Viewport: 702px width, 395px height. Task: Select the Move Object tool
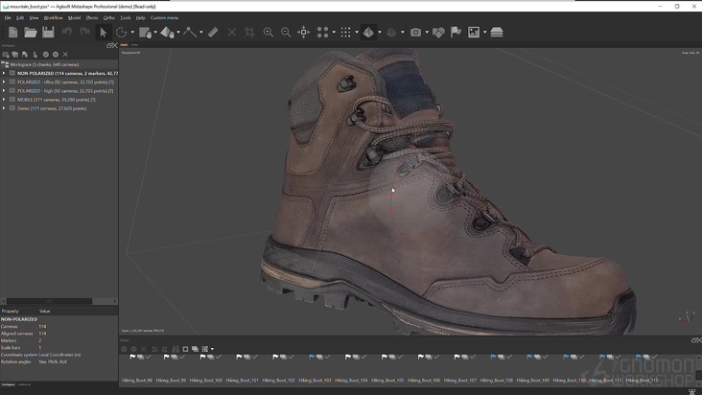[167, 33]
